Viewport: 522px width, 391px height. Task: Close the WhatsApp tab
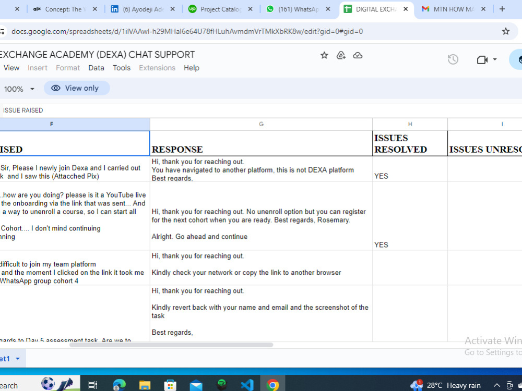click(x=328, y=9)
